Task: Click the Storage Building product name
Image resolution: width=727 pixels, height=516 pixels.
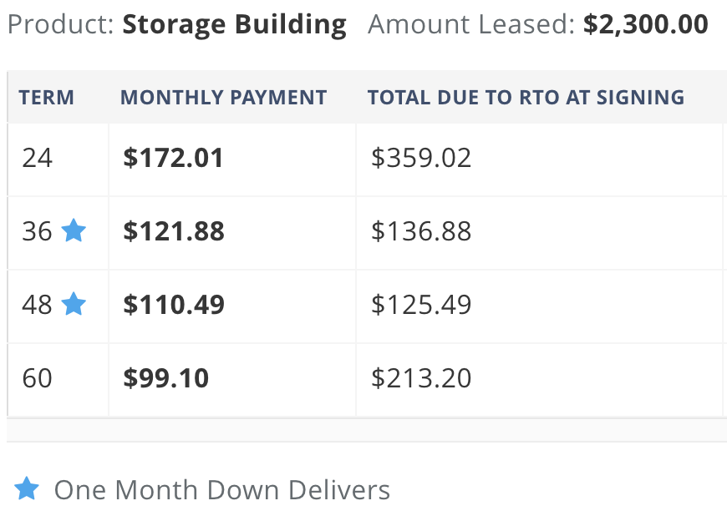Action: (x=234, y=24)
